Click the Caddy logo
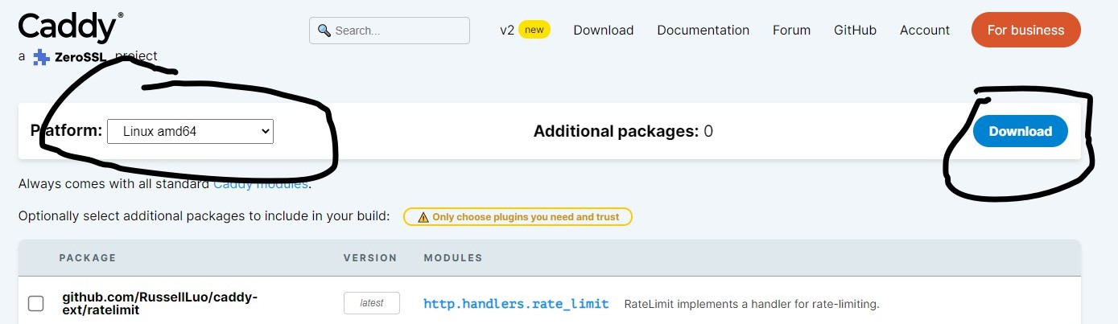The image size is (1118, 324). pyautogui.click(x=71, y=27)
